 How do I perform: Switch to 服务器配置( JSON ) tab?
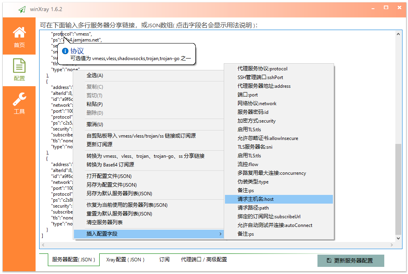point(74,260)
